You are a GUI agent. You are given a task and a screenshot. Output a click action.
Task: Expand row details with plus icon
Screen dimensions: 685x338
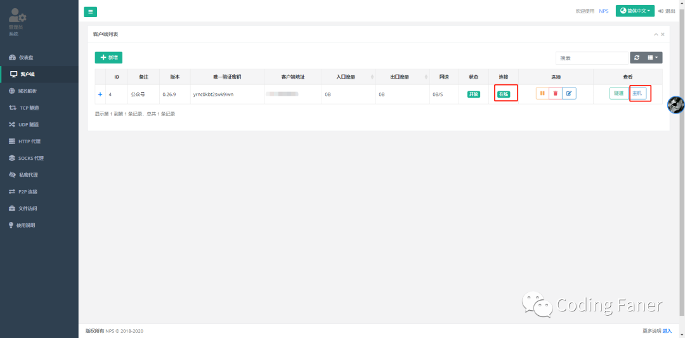(100, 94)
